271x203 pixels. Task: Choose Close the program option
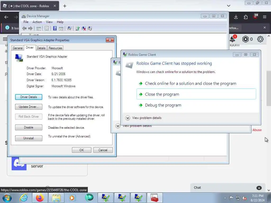(x=196, y=94)
